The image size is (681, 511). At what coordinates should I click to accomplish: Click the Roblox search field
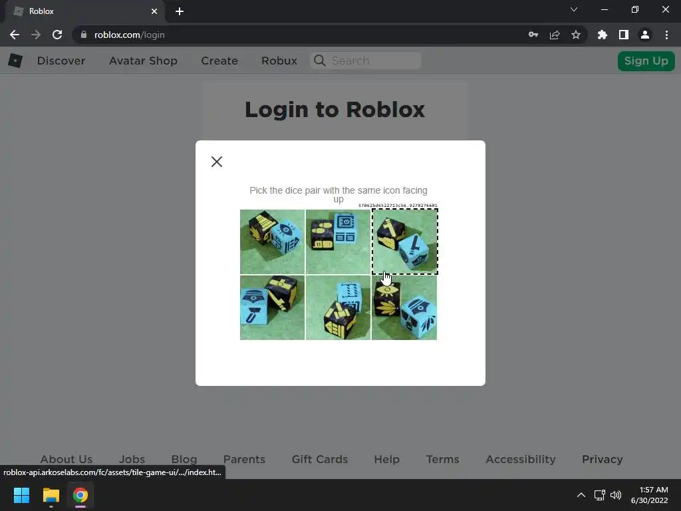click(x=366, y=61)
